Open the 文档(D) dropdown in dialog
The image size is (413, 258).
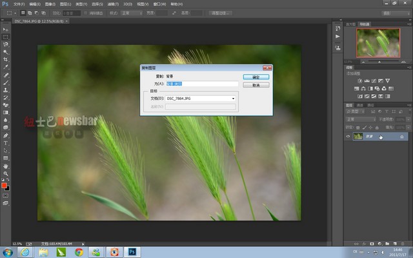click(x=201, y=98)
